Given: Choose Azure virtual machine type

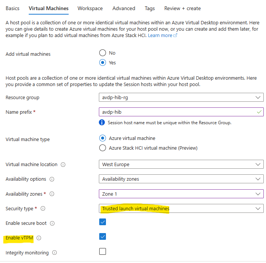Looking at the screenshot, I should pos(103,138).
